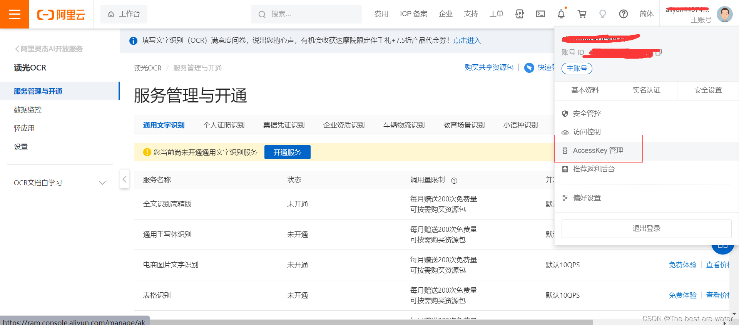Collapse the left sidebar with the arrow handle
This screenshot has height=325, width=739.
click(124, 179)
